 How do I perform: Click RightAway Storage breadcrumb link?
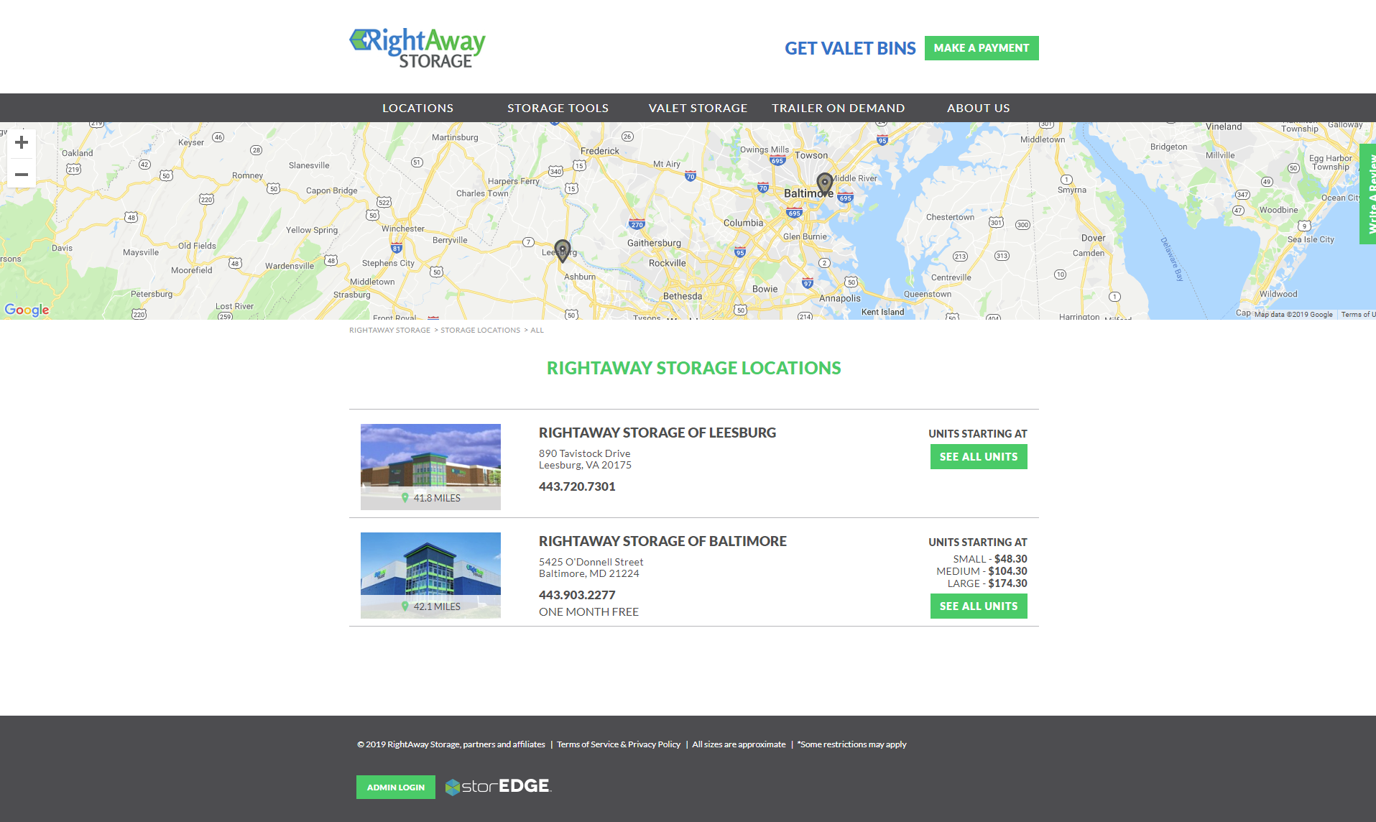(x=389, y=331)
